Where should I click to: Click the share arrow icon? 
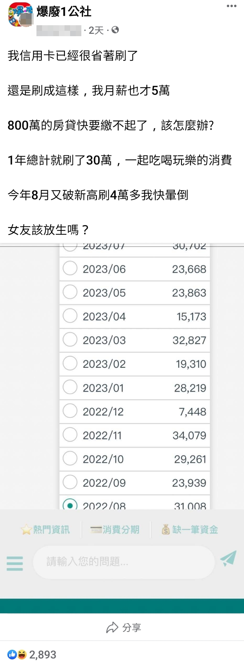pos(112,628)
